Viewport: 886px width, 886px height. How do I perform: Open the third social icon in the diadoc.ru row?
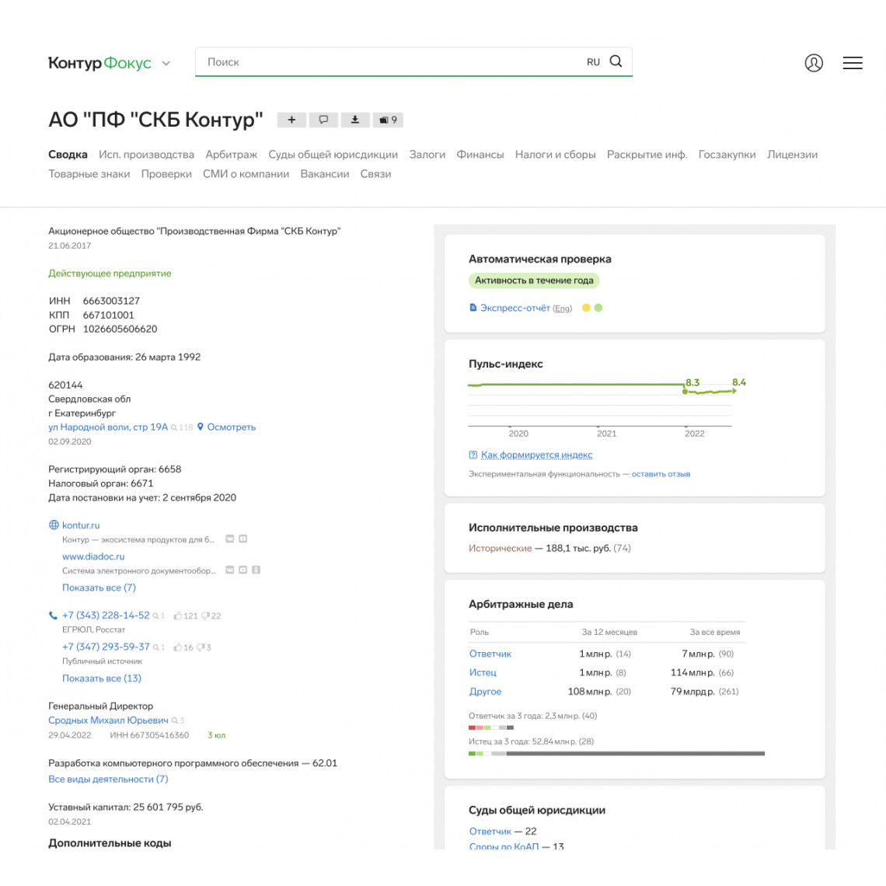point(256,570)
